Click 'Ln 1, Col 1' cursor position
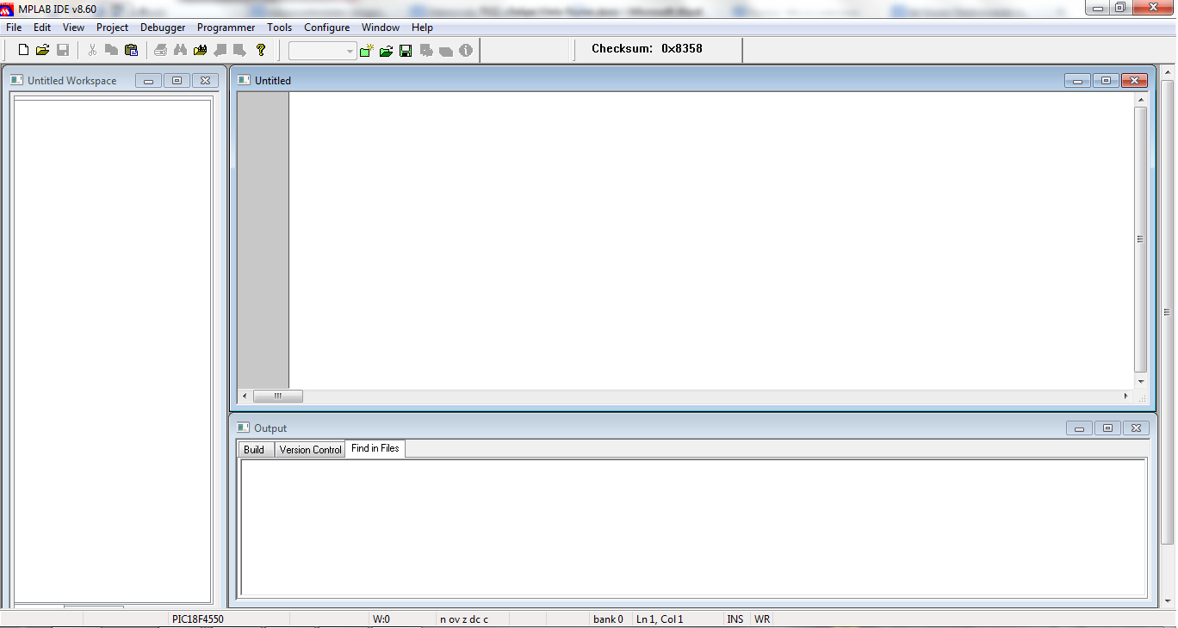 click(660, 619)
